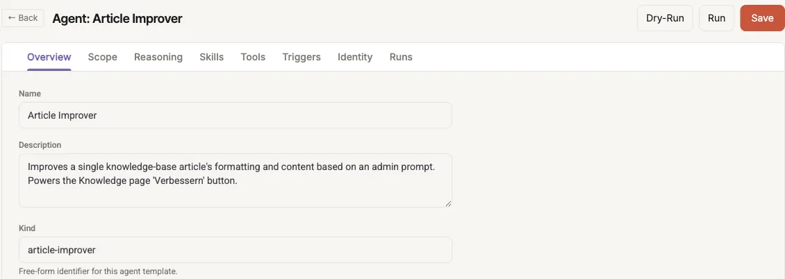Go back using the Back button
Screen dimensions: 785x279
click(x=23, y=18)
